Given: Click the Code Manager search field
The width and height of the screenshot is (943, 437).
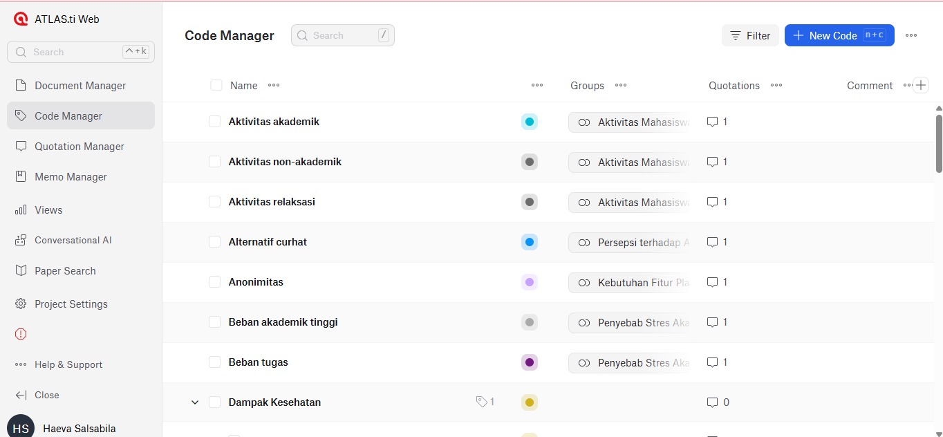Looking at the screenshot, I should point(343,36).
